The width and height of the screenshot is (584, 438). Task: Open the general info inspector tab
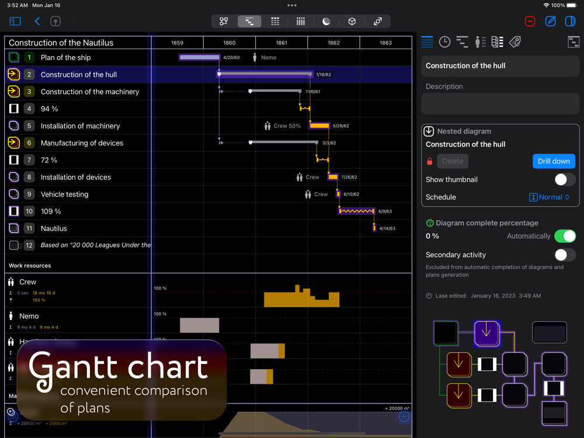click(427, 41)
